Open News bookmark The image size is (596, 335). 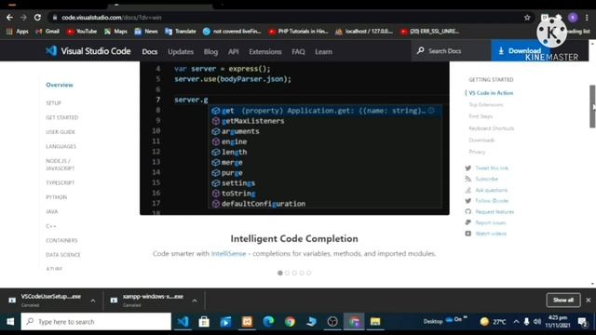tap(146, 32)
